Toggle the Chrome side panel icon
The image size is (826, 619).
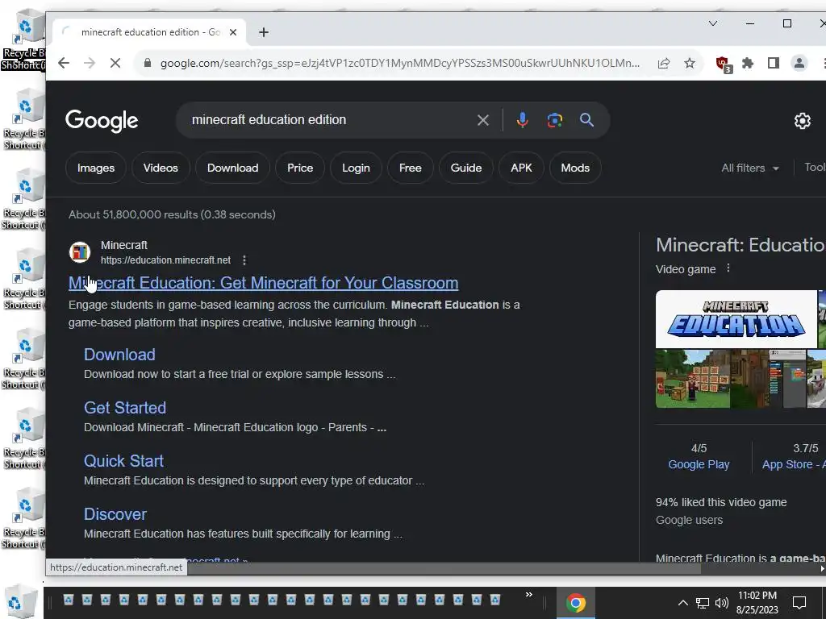774,63
